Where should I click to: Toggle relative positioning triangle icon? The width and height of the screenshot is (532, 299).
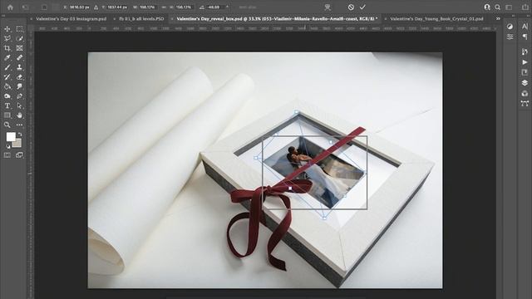[x=96, y=7]
